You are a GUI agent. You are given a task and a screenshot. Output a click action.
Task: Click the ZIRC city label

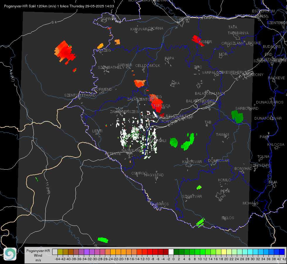click(x=198, y=67)
